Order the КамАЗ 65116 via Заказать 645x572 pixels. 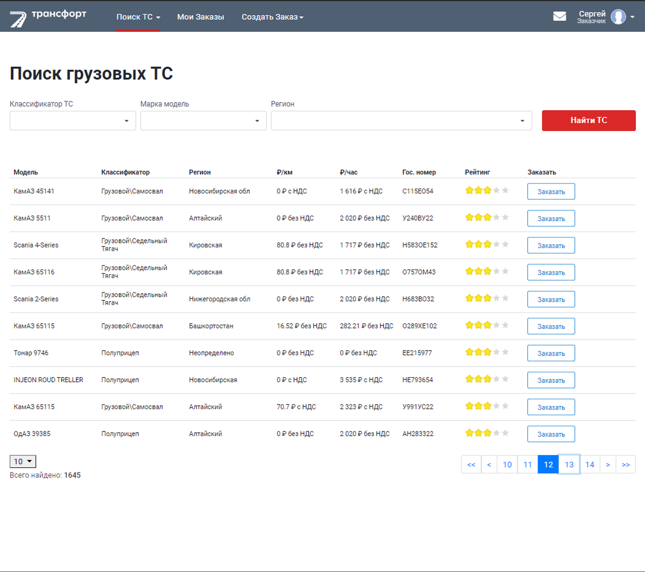[551, 272]
